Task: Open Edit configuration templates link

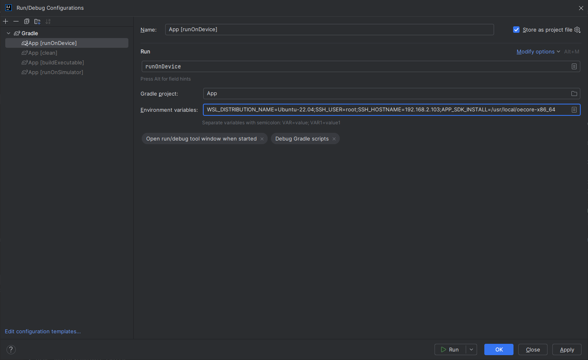Action: point(43,331)
